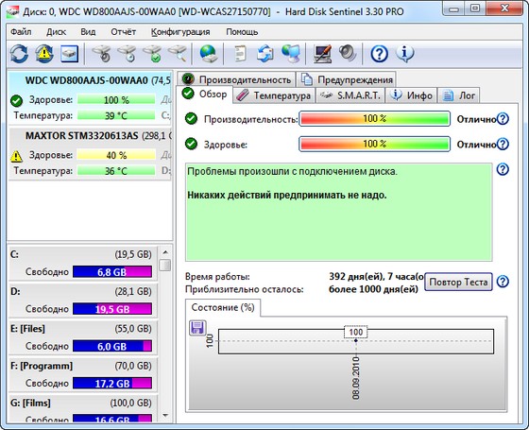Click the blue question mark toolbar icon
The height and width of the screenshot is (430, 529).
click(x=379, y=54)
